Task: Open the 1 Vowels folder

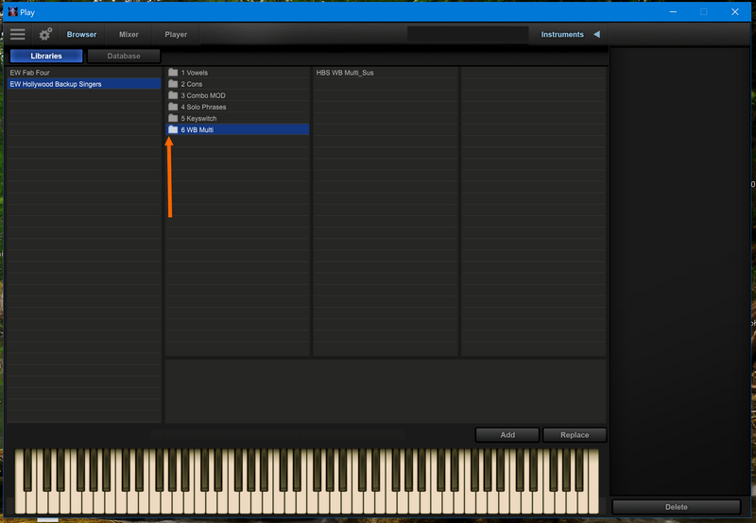Action: point(194,73)
